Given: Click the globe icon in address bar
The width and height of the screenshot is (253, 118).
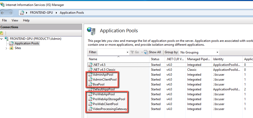Looking at the screenshot, I should pyautogui.click(x=22, y=13).
